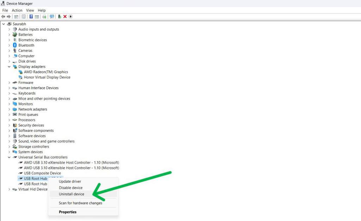This screenshot has width=361, height=221.
Task: Choose Update driver from the context menu
Action: tap(83, 182)
